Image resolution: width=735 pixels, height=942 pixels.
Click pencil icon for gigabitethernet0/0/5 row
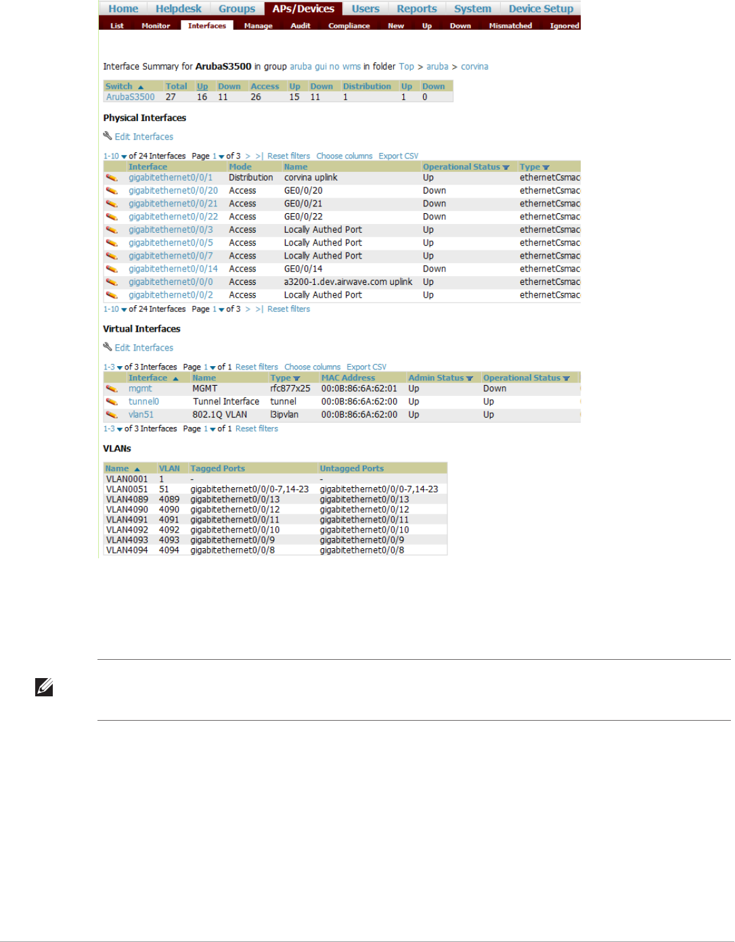(112, 243)
